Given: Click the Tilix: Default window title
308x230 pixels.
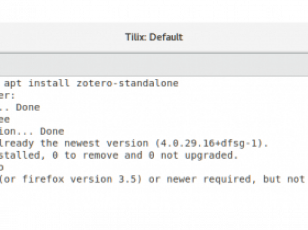Looking at the screenshot, I should pos(154,37).
